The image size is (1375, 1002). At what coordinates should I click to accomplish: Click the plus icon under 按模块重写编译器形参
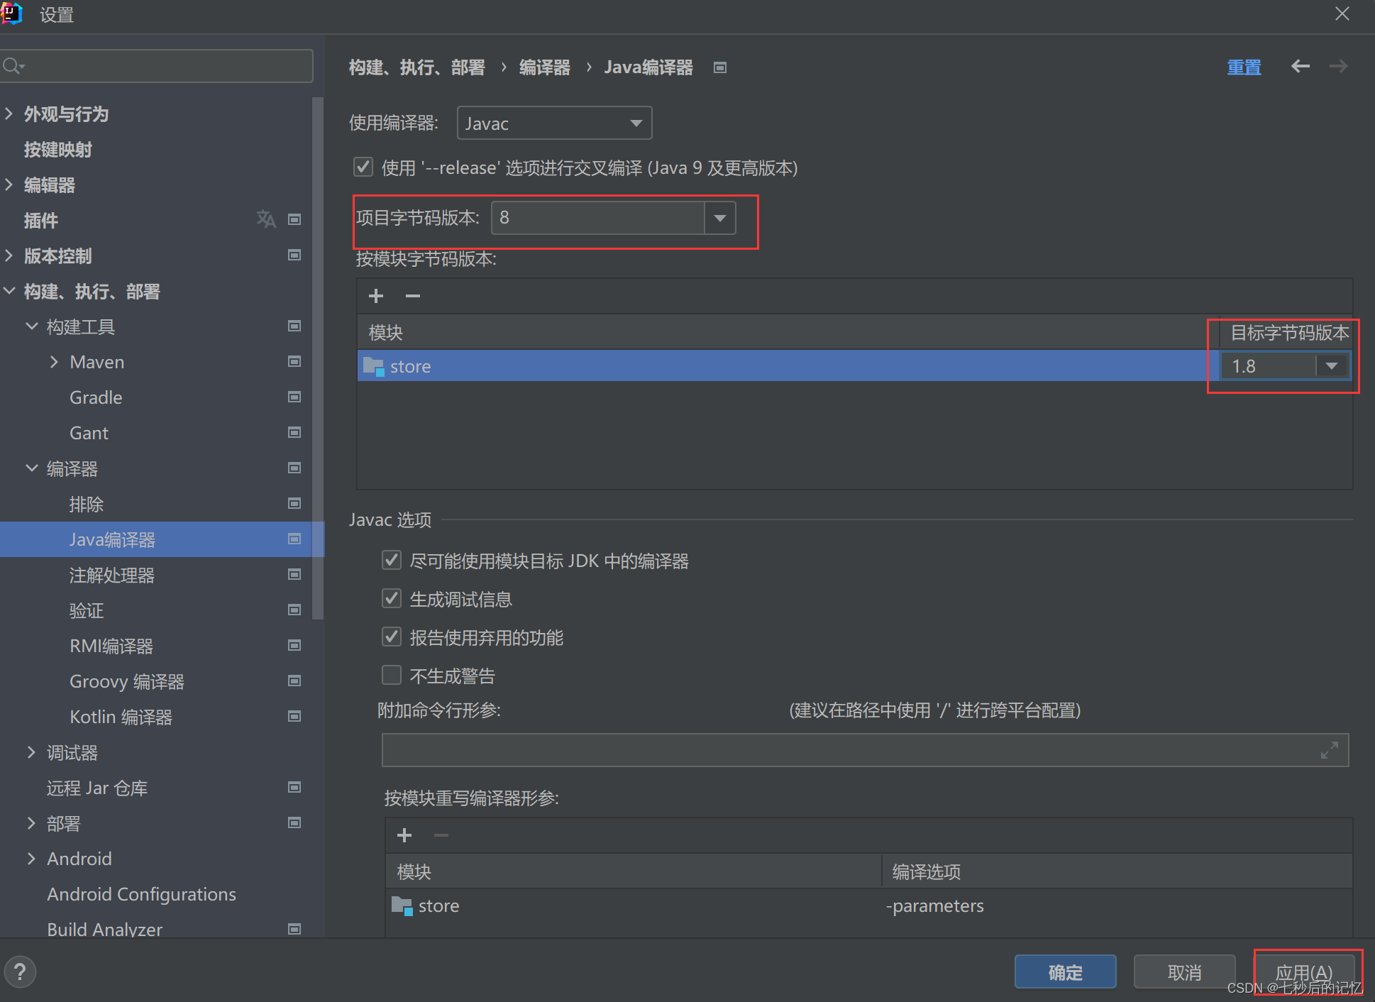pyautogui.click(x=404, y=835)
